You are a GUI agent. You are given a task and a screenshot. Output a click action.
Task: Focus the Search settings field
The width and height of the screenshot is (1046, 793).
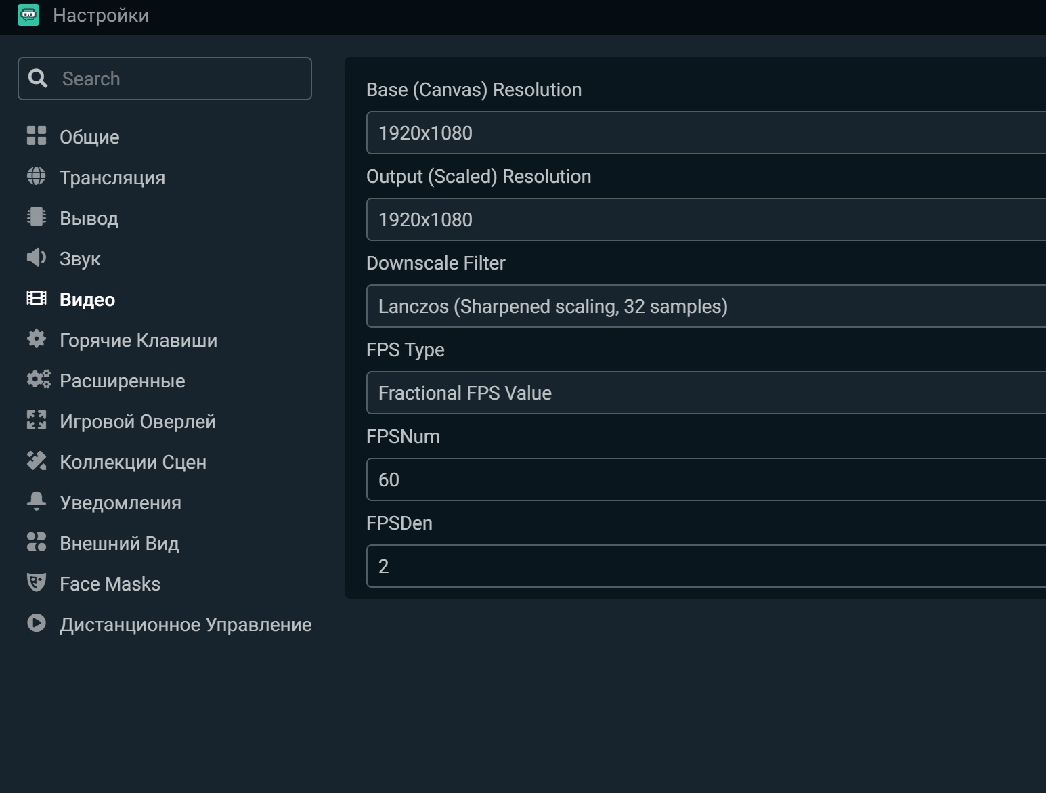[165, 79]
